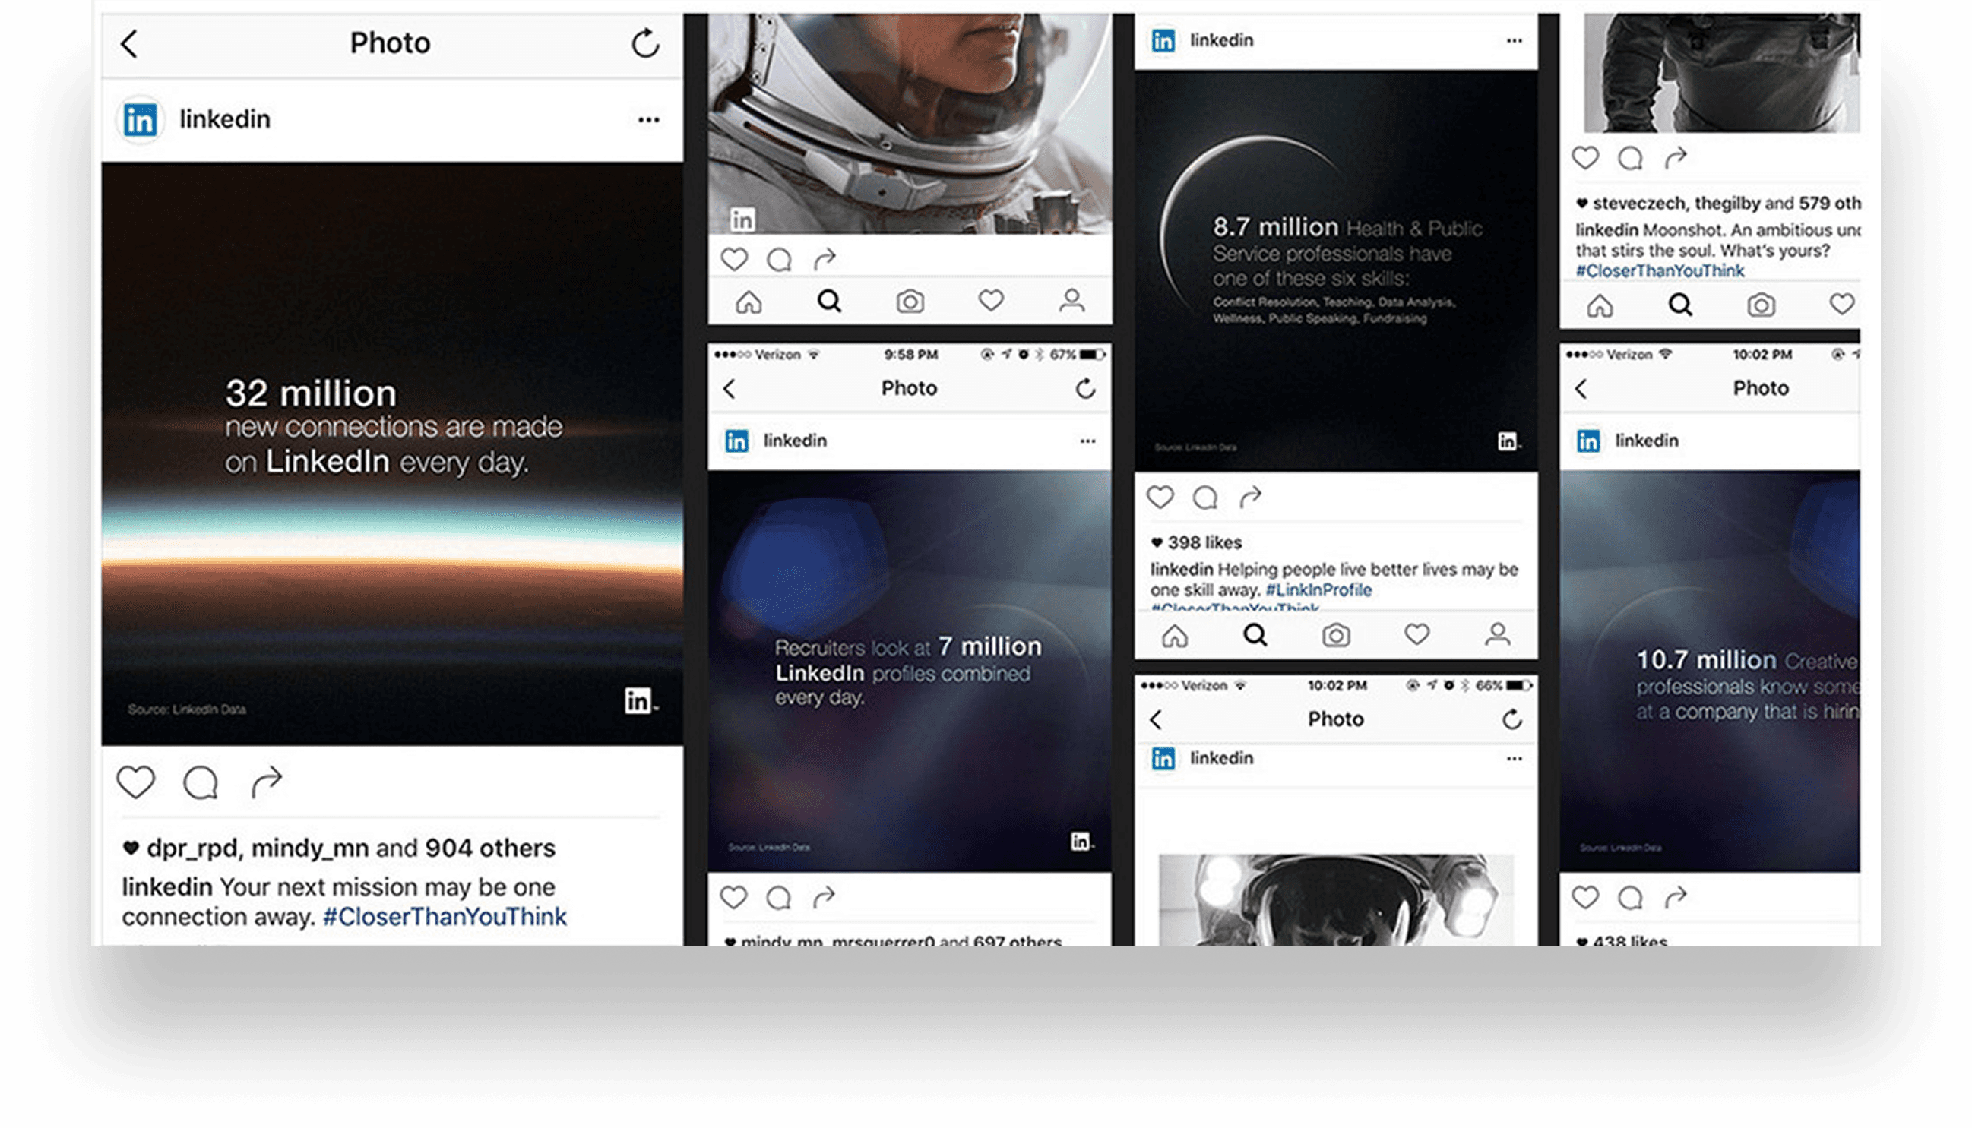Open #CloserThanYouThink hashtag in Moonshot caption
Viewport: 1972px width, 1128px height.
(1659, 270)
